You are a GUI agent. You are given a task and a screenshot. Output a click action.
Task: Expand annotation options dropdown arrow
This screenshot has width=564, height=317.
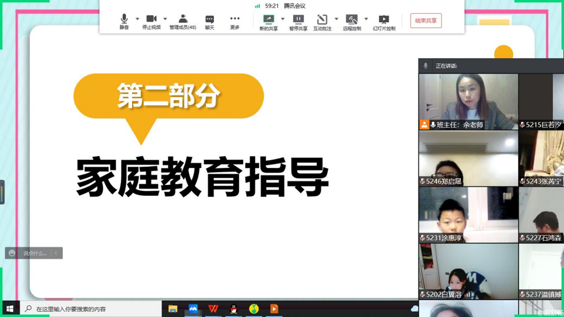click(336, 19)
